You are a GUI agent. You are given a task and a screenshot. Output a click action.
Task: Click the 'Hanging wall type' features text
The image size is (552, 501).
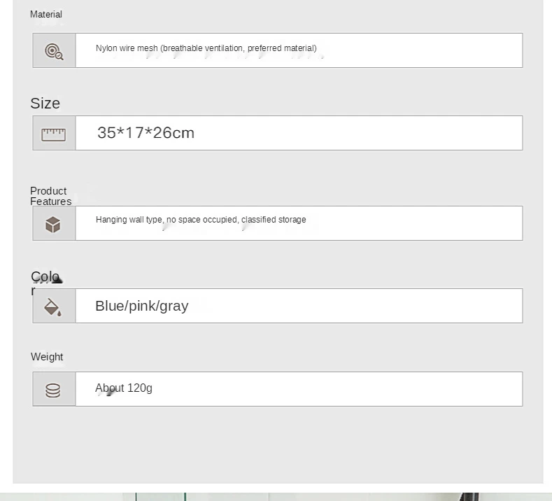click(129, 220)
